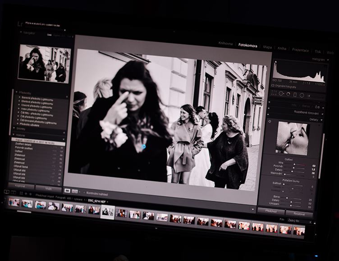Expand Předvolby uživatele folder
339x261 pixels.
tap(18, 124)
